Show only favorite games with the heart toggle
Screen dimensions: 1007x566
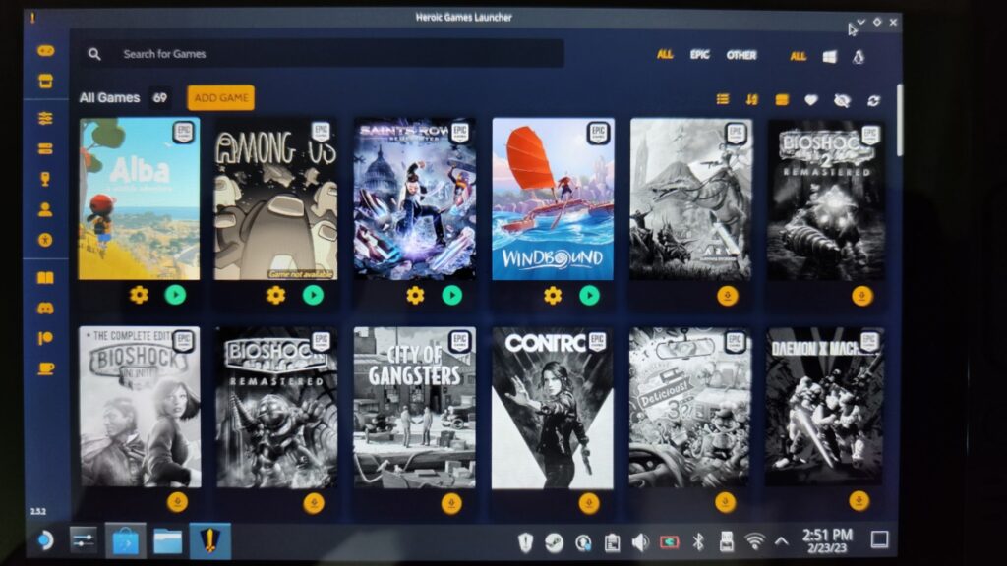click(809, 99)
